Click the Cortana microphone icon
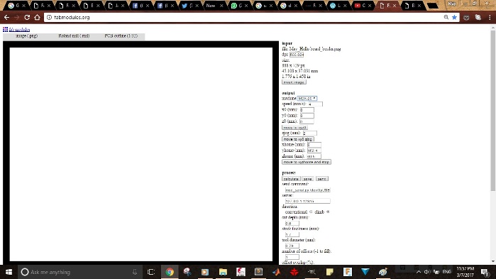Screen dimensions: 496x279 click(x=135, y=272)
